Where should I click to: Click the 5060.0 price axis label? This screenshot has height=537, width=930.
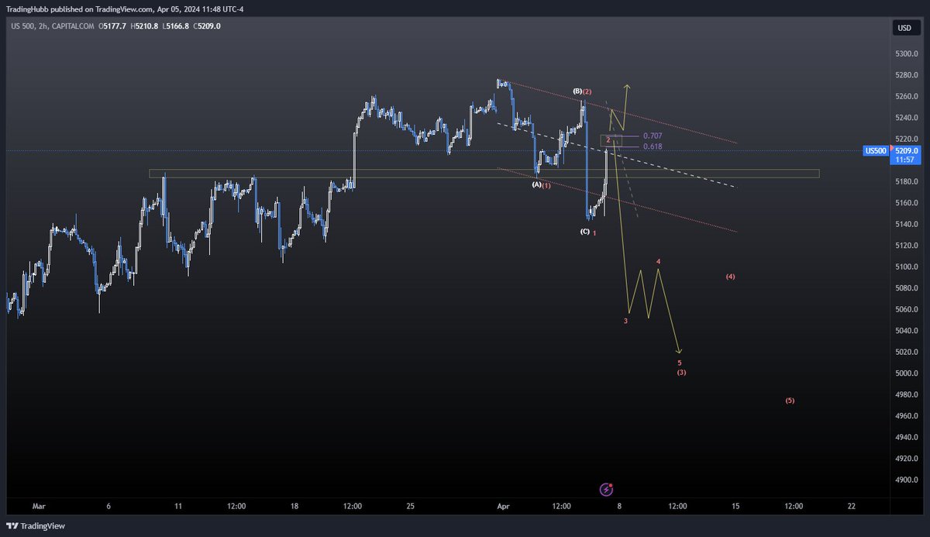point(906,310)
